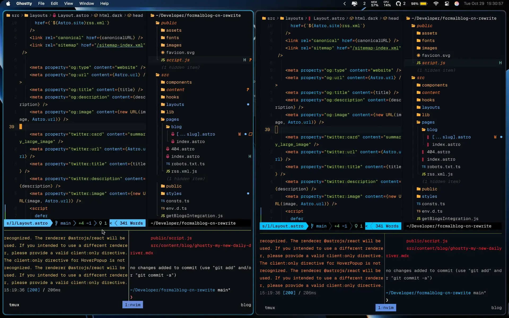
Task: Click the date and time in the menu bar
Action: [483, 3]
